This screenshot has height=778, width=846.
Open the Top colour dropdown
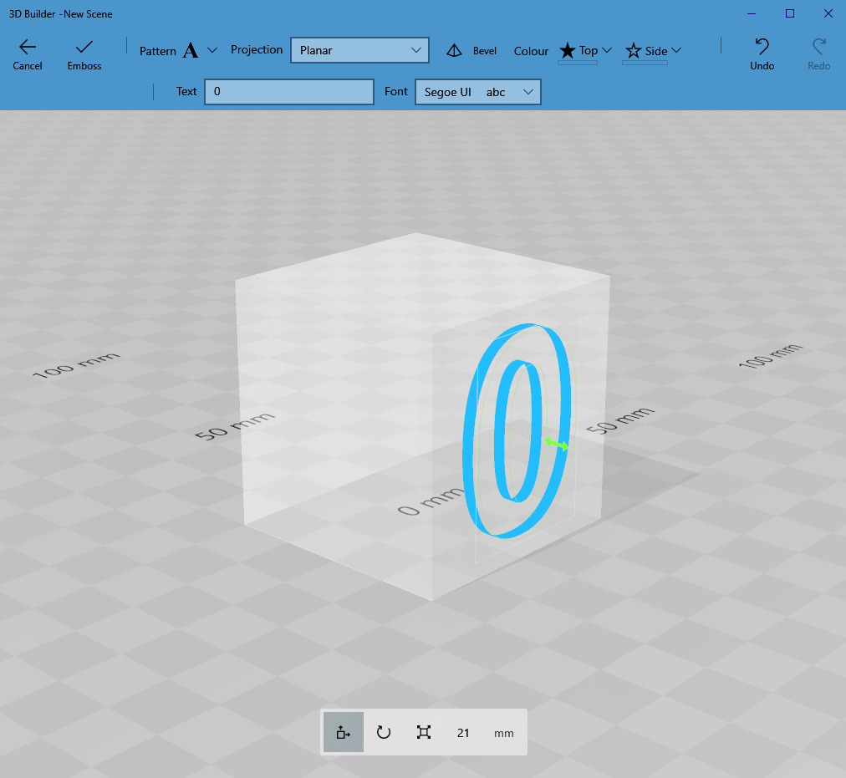[x=608, y=50]
